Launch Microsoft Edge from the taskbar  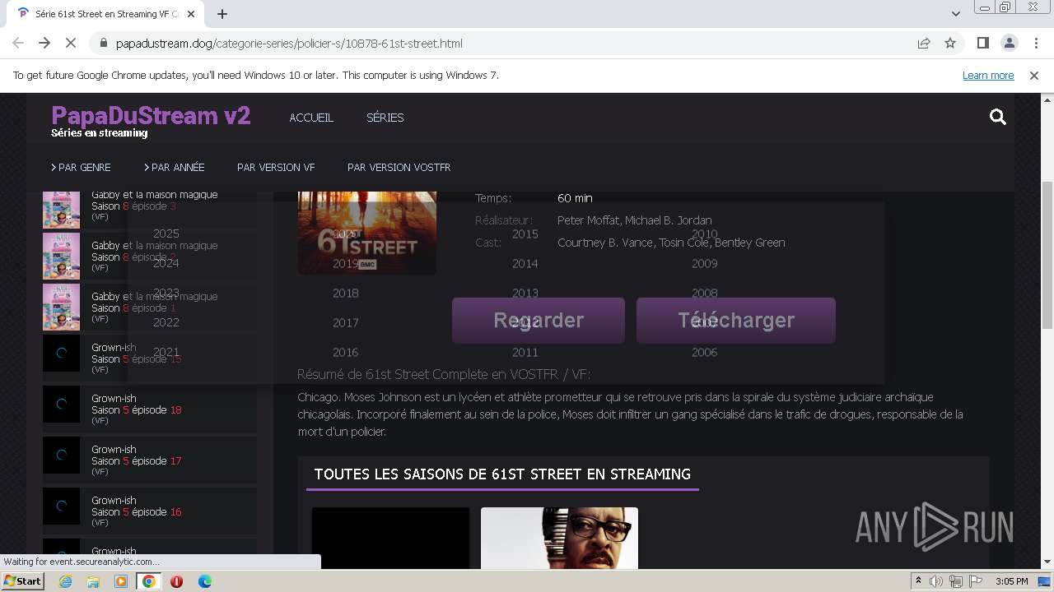click(x=204, y=581)
